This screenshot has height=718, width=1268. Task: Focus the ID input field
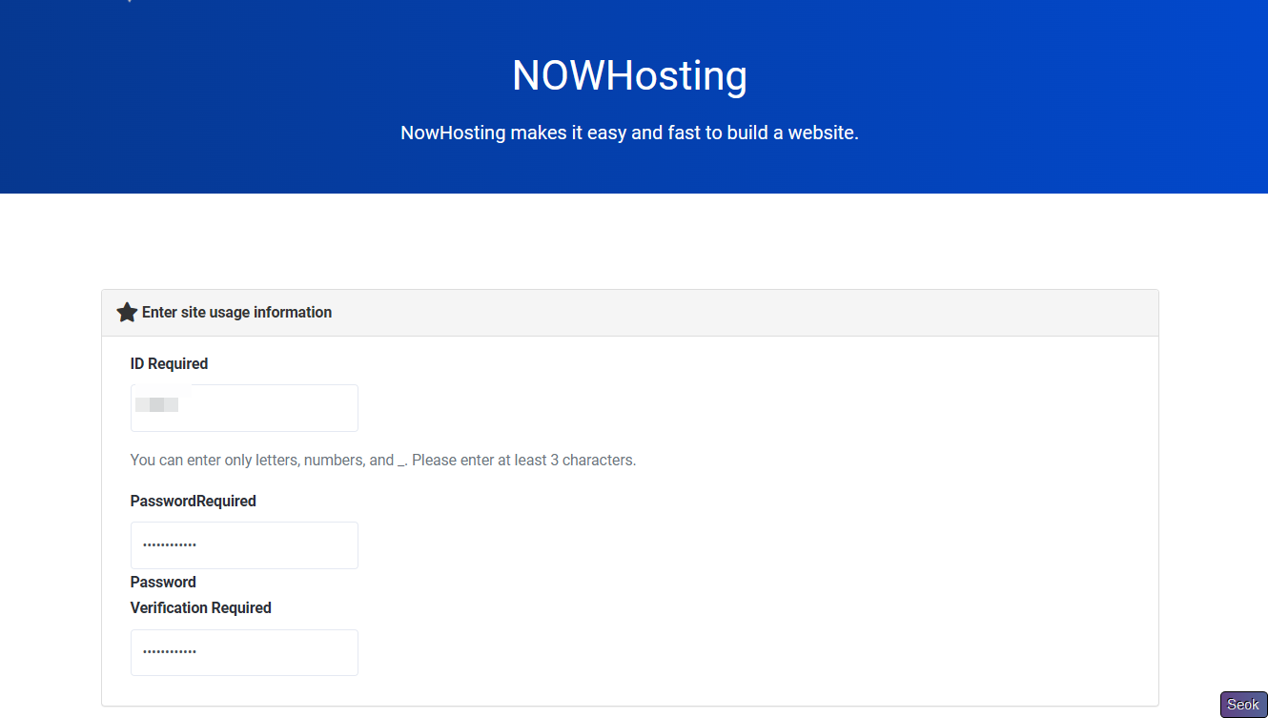244,408
